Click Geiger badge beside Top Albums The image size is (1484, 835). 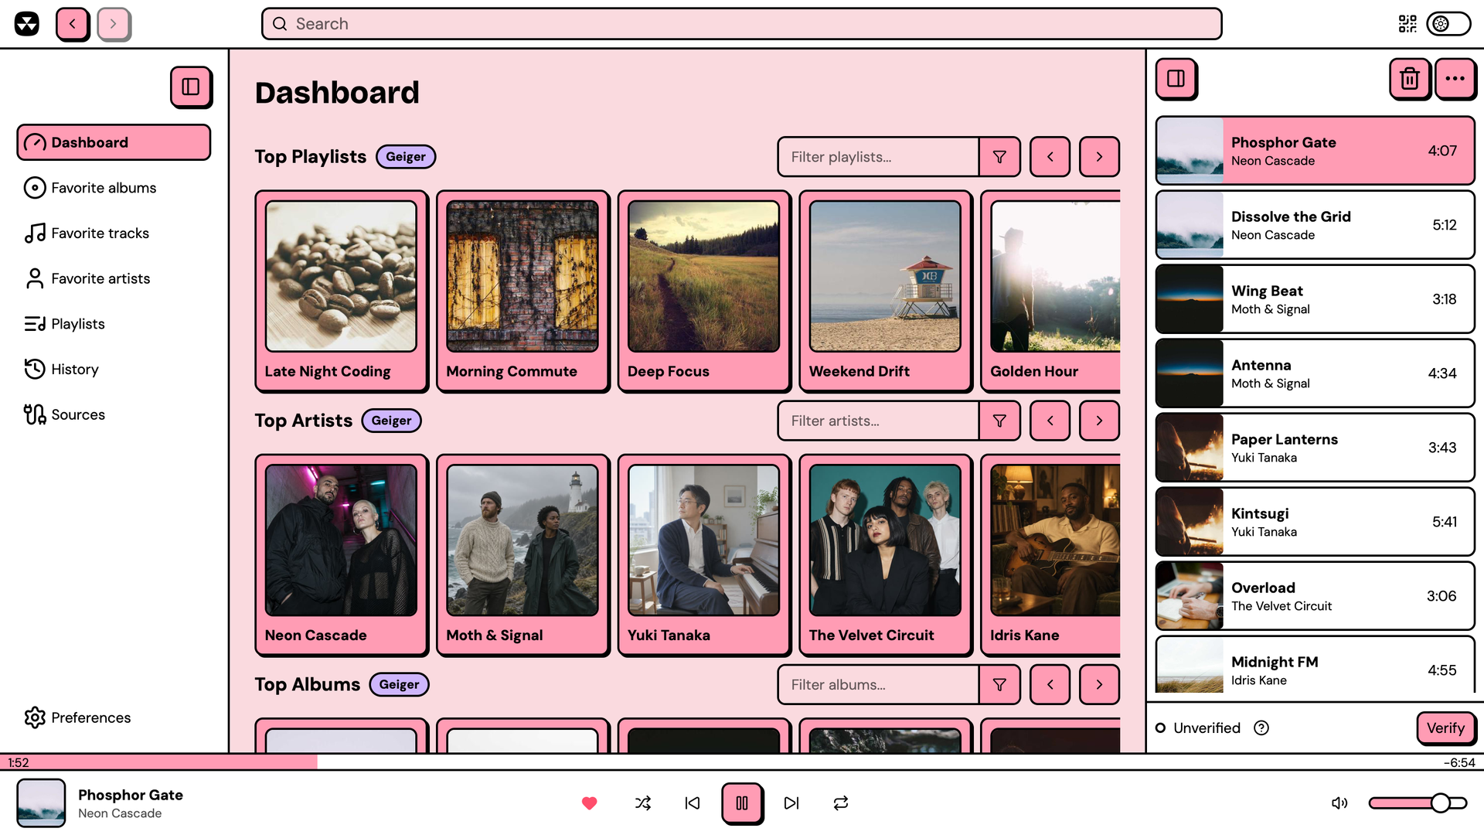point(399,685)
